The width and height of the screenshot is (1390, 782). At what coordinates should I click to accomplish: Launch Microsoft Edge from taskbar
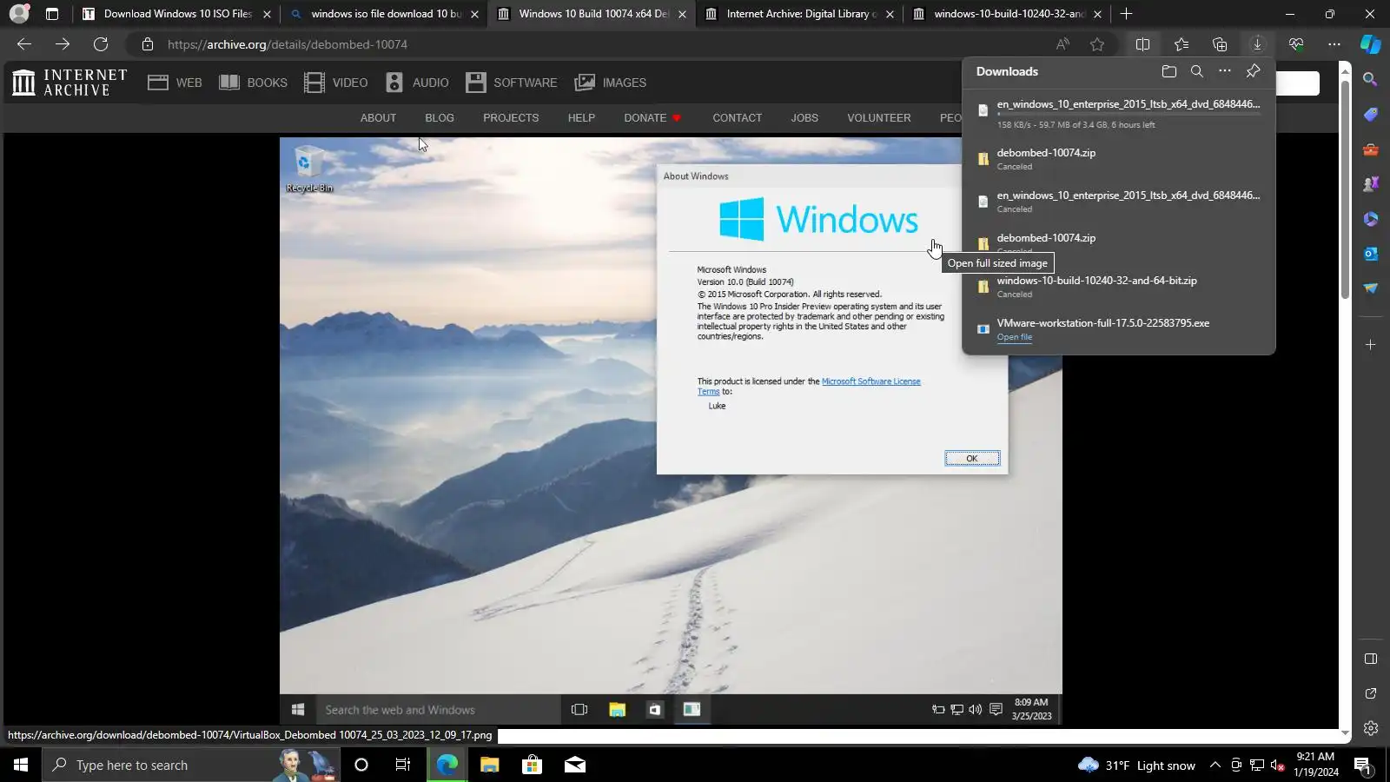click(x=447, y=765)
